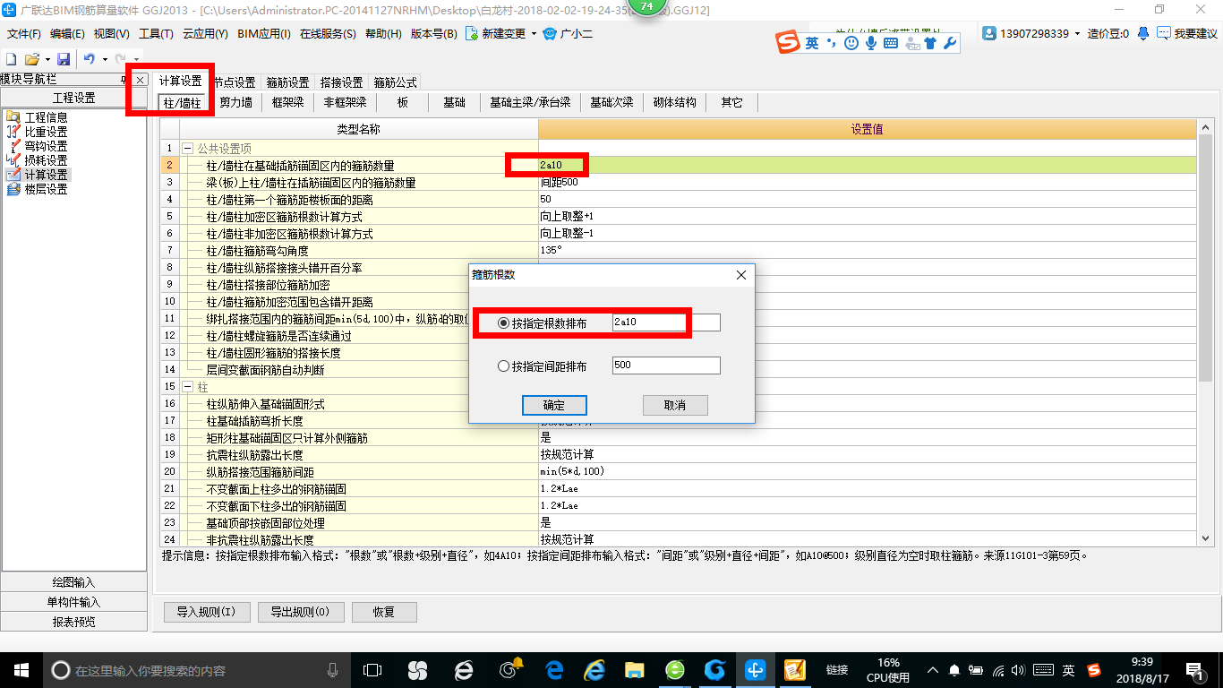This screenshot has height=688, width=1223.
Task: Select the 按指定间距排布 radio button
Action: point(503,366)
